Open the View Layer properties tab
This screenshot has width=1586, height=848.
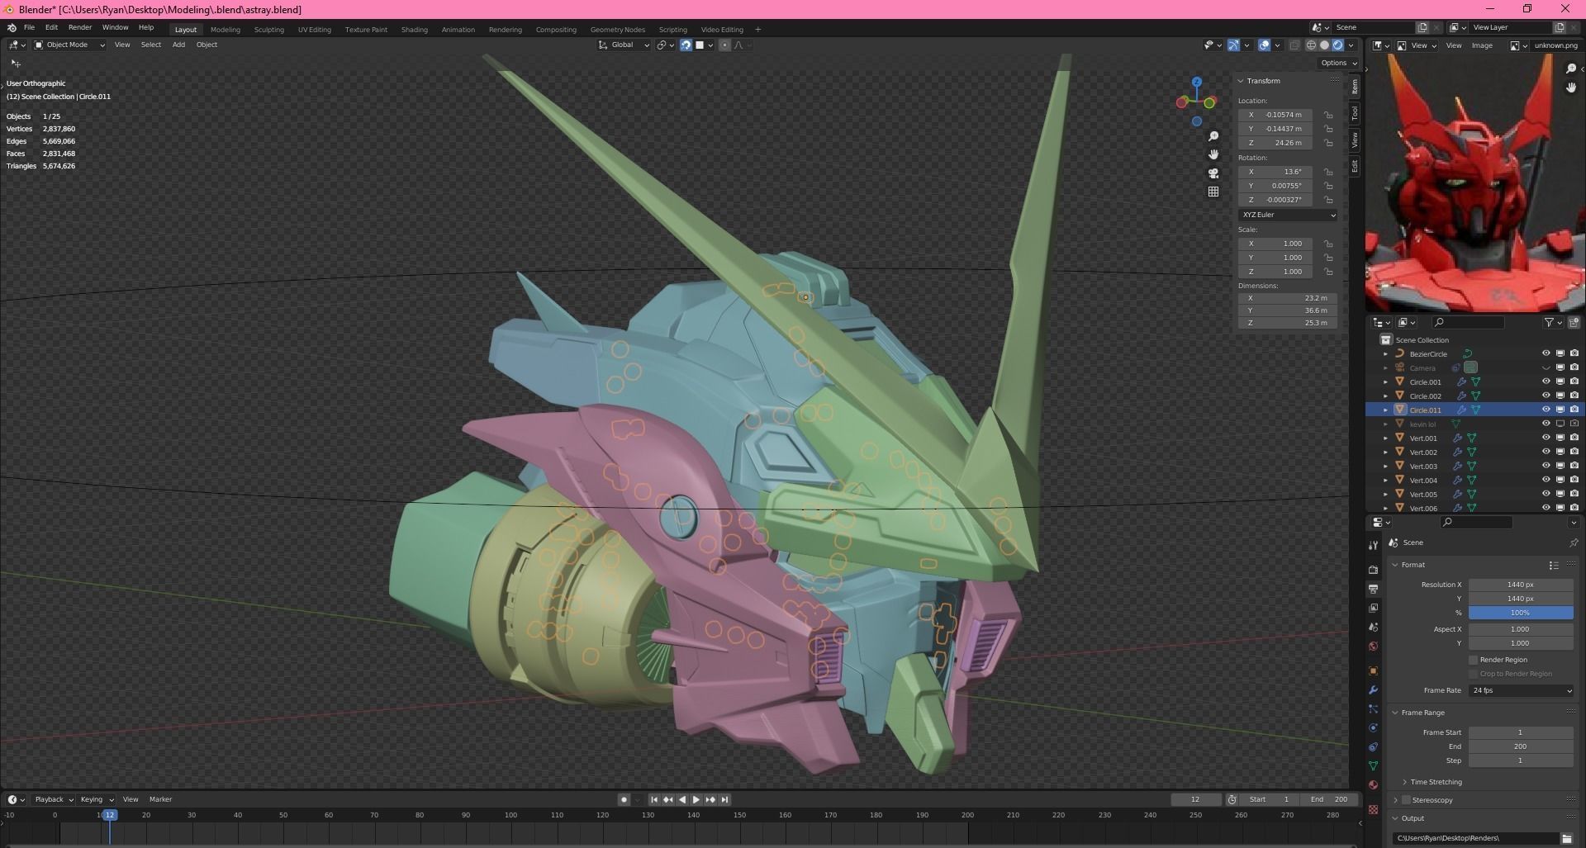pyautogui.click(x=1373, y=608)
